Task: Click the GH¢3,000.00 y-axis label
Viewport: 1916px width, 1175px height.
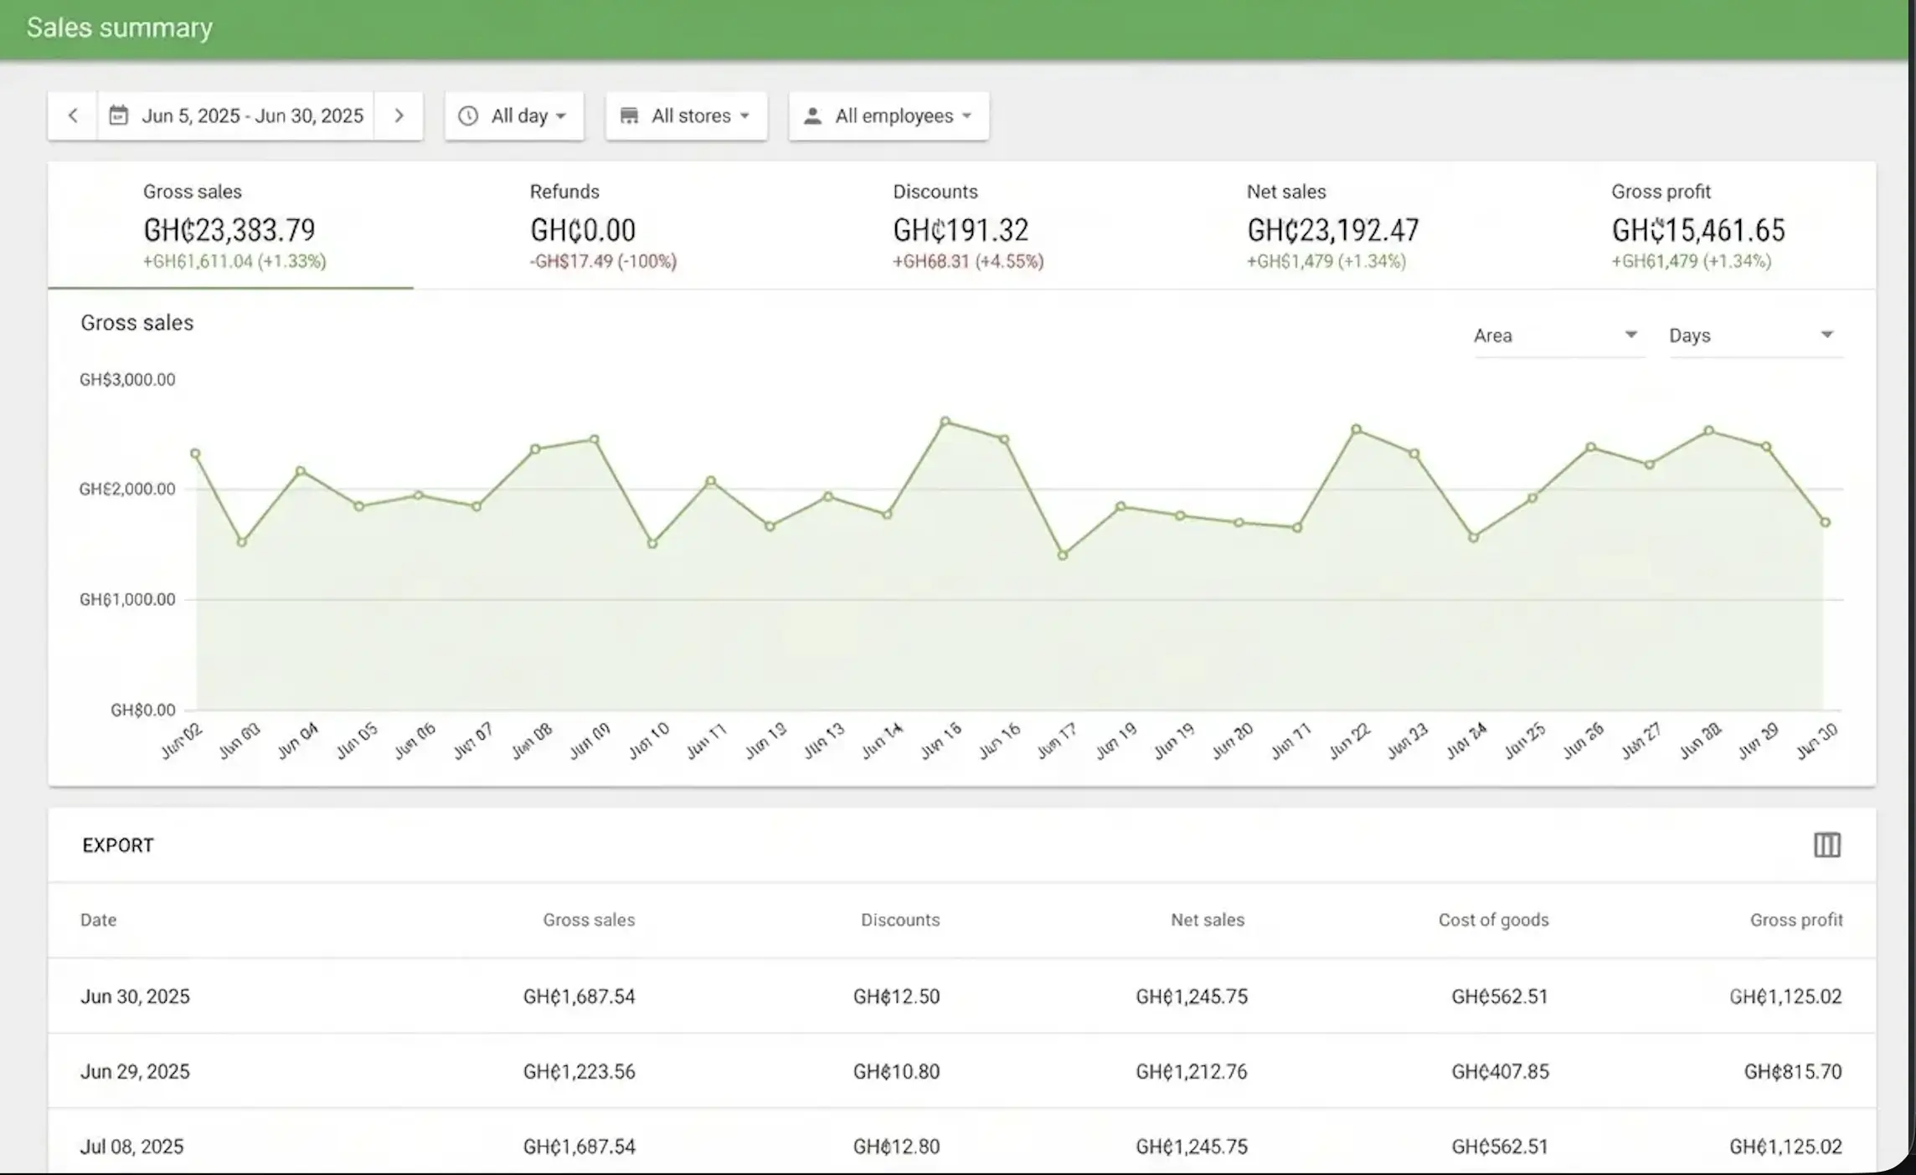Action: click(x=127, y=380)
